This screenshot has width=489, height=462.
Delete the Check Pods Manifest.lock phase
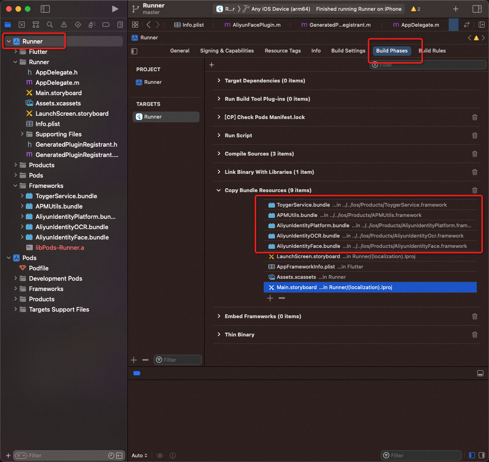pyautogui.click(x=474, y=117)
